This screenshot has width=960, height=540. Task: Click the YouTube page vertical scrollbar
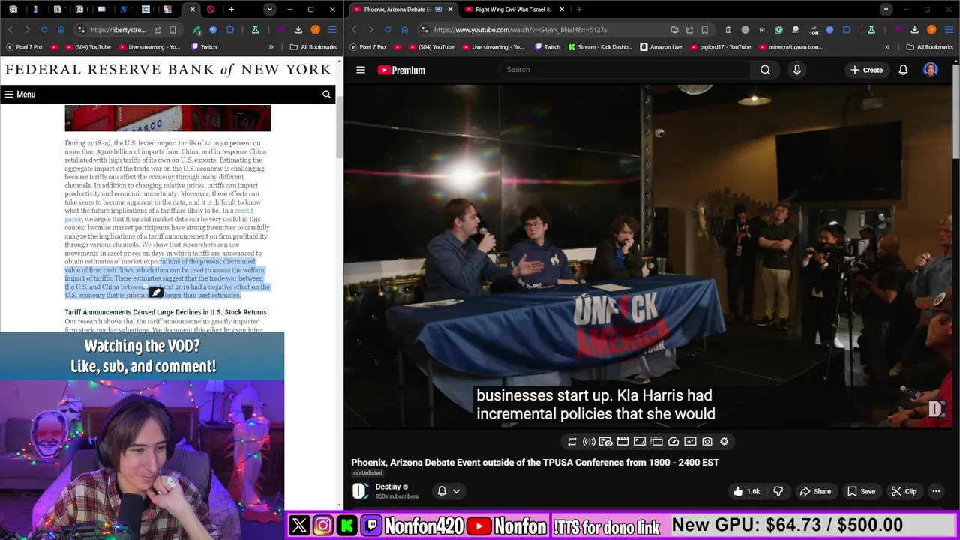956,112
